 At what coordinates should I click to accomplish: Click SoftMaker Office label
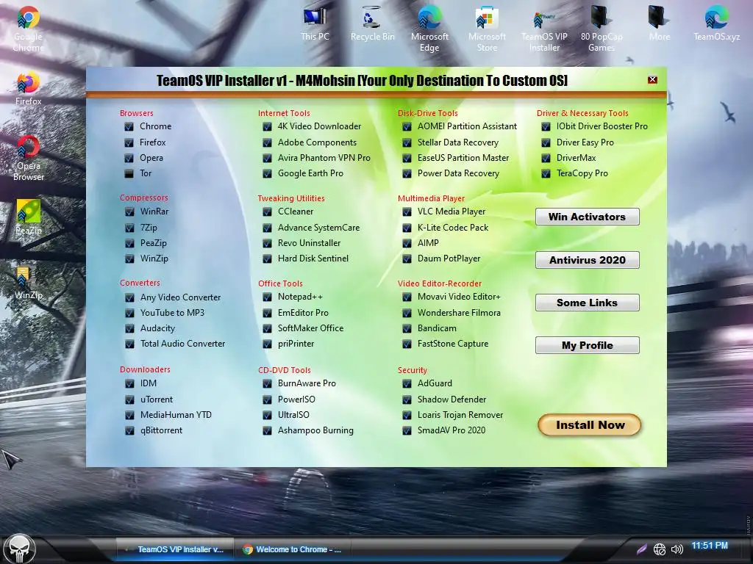pyautogui.click(x=310, y=328)
